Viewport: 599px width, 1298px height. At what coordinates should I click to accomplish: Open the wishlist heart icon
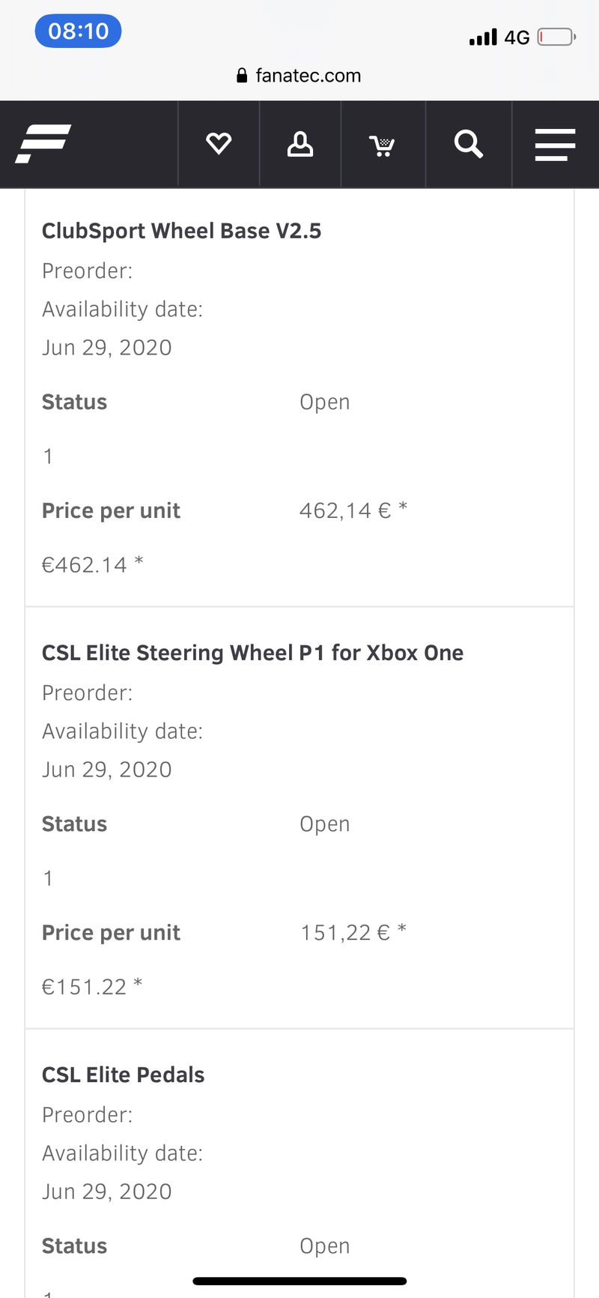[x=219, y=143]
